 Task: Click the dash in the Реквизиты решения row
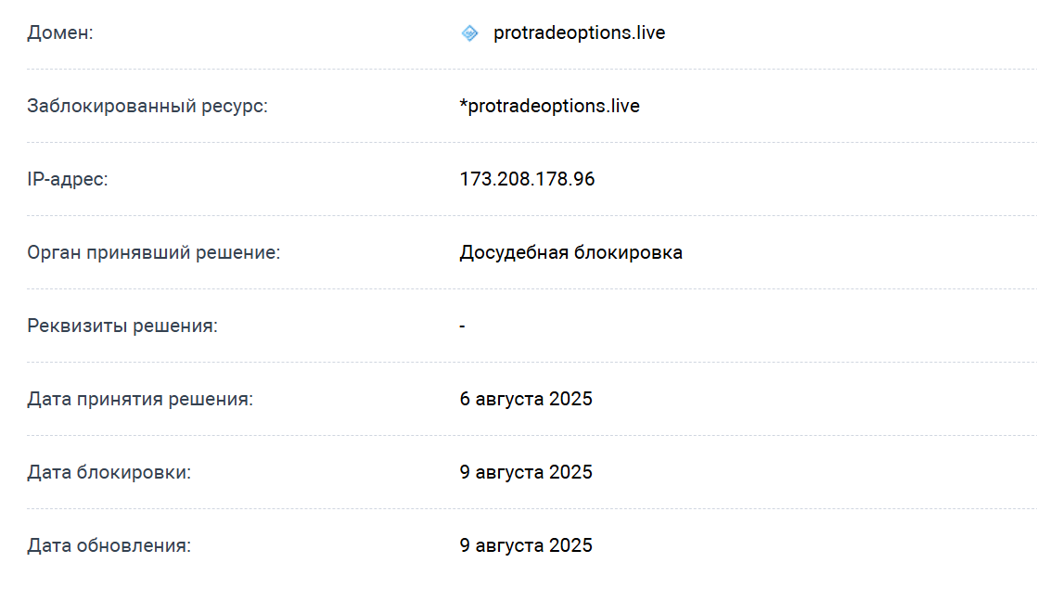(462, 326)
